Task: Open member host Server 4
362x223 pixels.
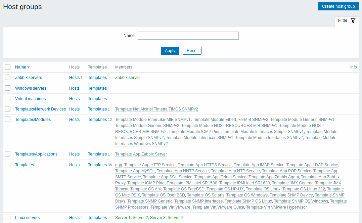Action: [x=175, y=218]
